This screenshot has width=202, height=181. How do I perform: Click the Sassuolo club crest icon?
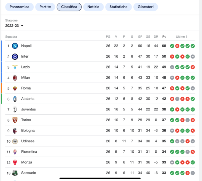point(15,173)
